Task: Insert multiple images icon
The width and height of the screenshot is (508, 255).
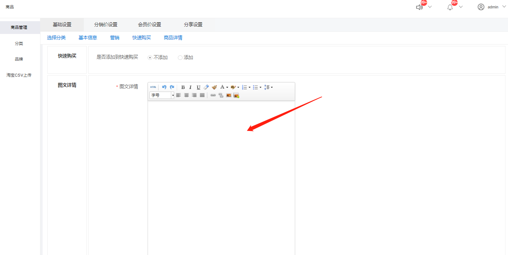Action: click(x=236, y=95)
